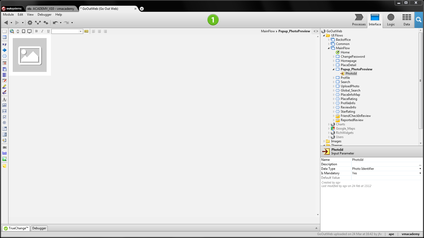Open the TrueChange panel

[x=16, y=228]
